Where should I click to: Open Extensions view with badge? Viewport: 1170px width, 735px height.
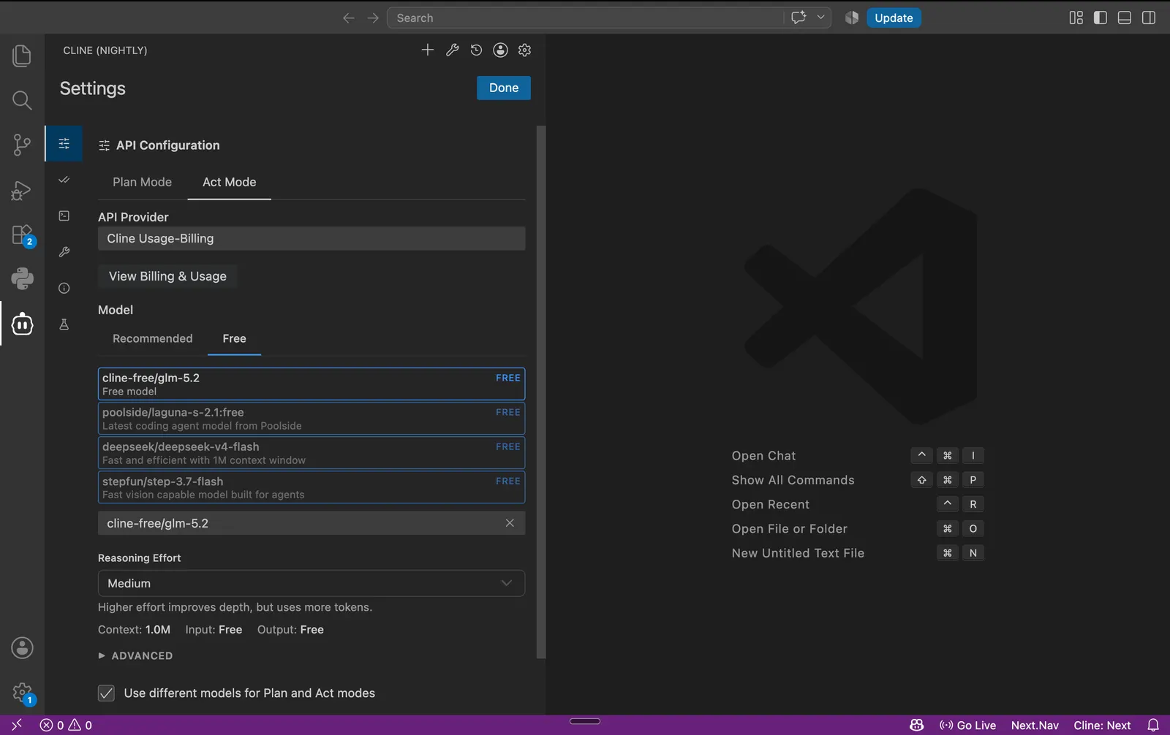click(x=22, y=235)
